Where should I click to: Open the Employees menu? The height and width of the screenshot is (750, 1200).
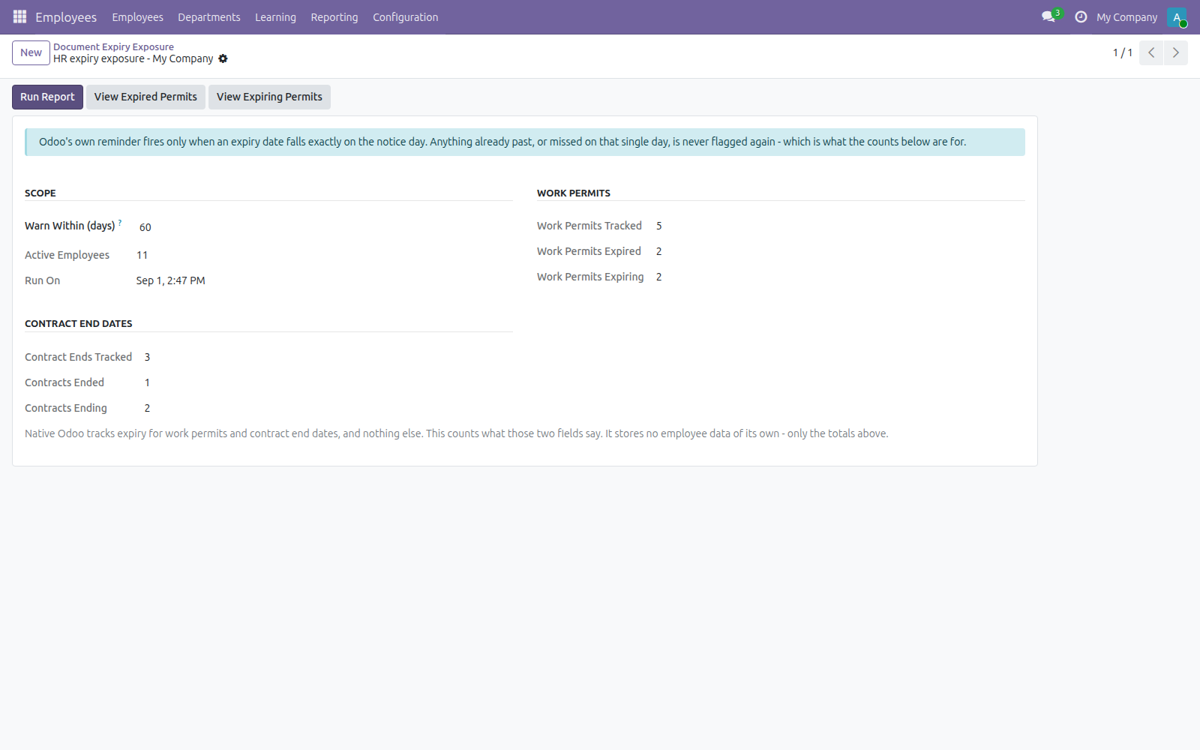[137, 16]
